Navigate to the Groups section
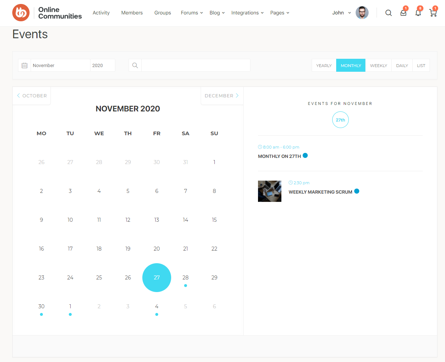Viewport: 445px width, 362px height. point(163,13)
